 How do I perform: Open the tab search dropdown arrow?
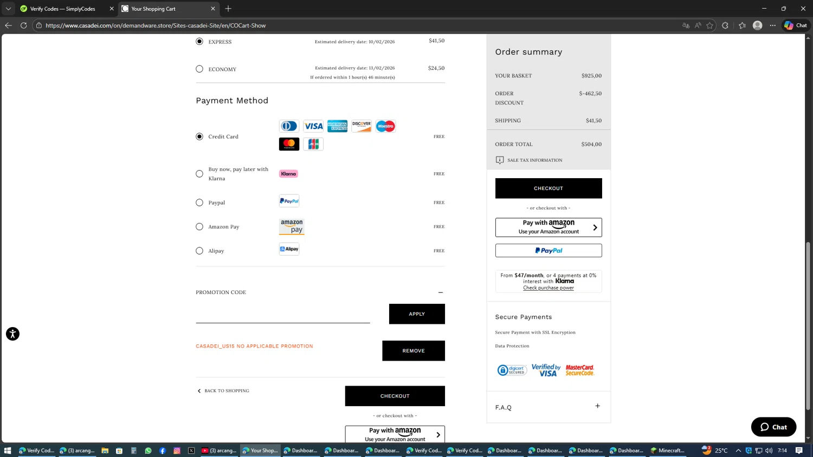[x=8, y=9]
